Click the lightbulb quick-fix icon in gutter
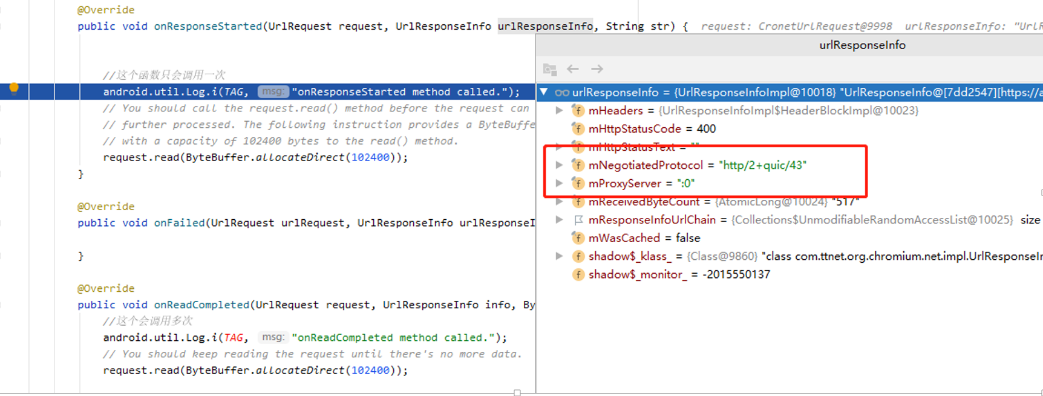1043x396 pixels. [x=14, y=89]
